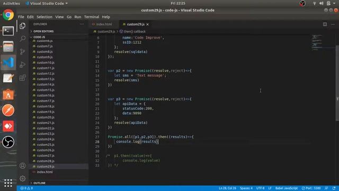Open OBS Studio from the dock

8,142
